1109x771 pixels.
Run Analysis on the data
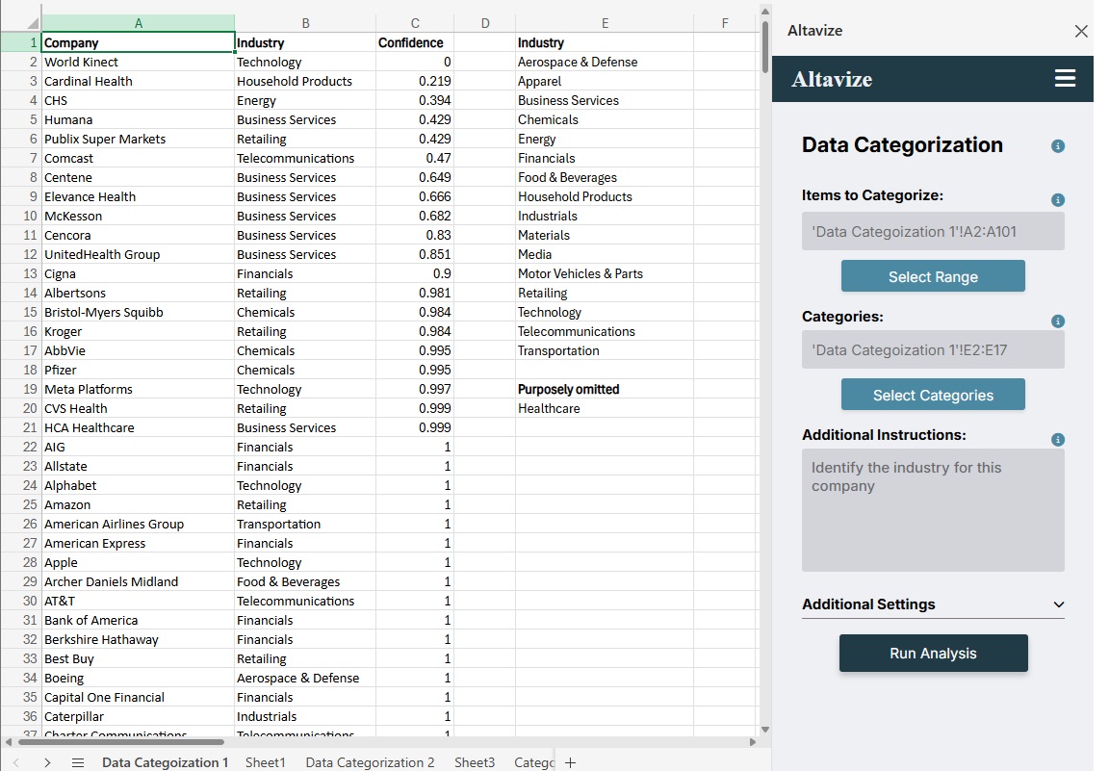coord(933,653)
